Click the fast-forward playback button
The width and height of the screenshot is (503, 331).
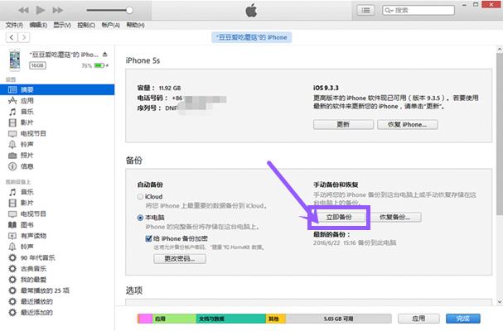coord(58,10)
